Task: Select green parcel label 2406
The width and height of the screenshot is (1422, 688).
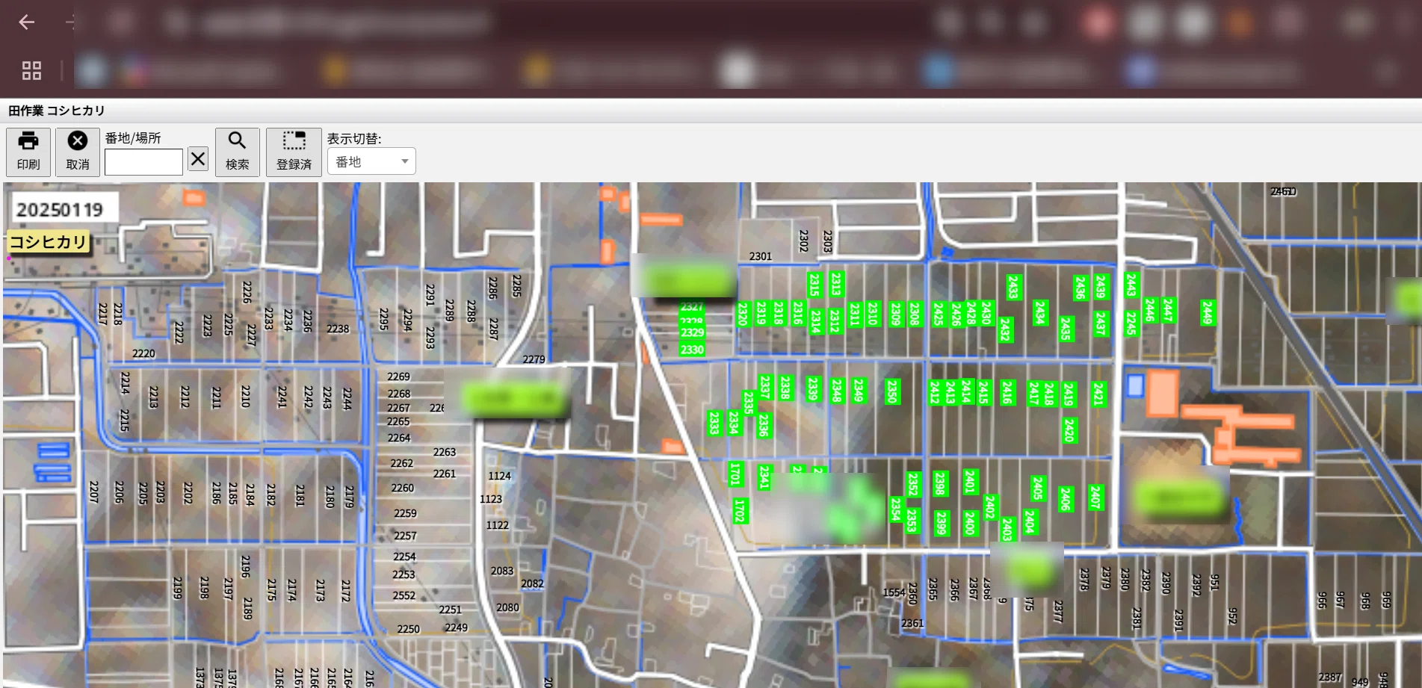Action: (x=1065, y=498)
